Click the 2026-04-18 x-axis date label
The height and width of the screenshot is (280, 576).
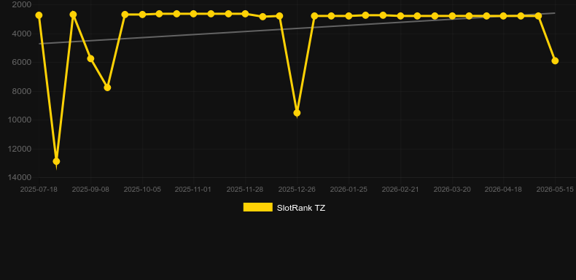pyautogui.click(x=503, y=190)
